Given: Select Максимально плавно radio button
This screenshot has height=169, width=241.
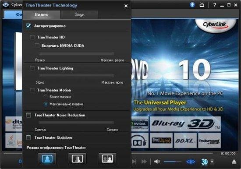Looking at the screenshot, I should coord(46,104).
